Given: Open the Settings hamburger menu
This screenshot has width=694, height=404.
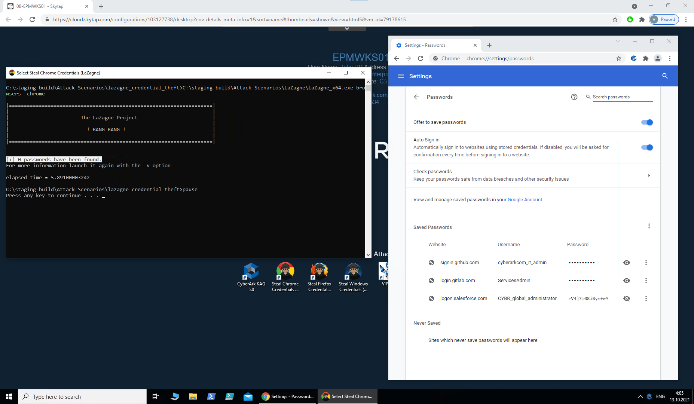Looking at the screenshot, I should coord(401,76).
